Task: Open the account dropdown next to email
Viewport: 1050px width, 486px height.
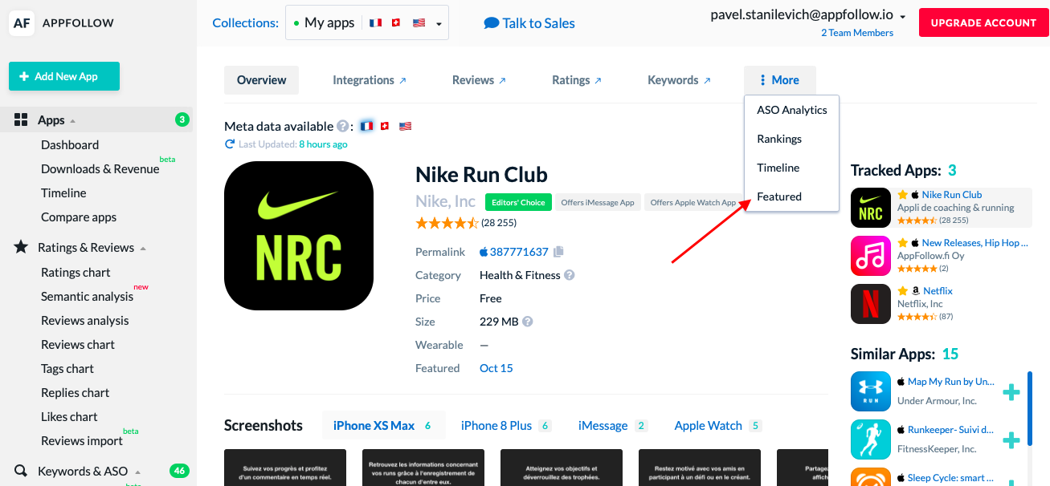Action: [903, 17]
